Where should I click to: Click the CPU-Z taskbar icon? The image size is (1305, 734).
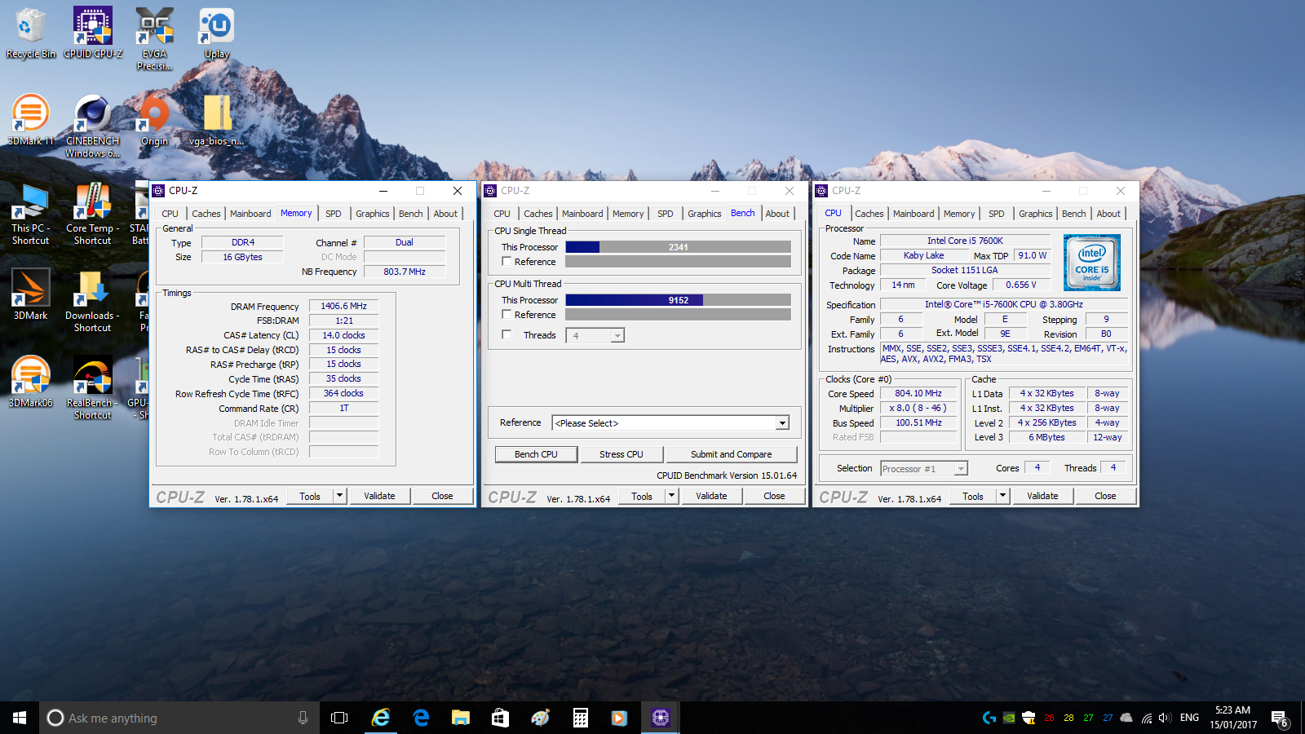tap(660, 718)
